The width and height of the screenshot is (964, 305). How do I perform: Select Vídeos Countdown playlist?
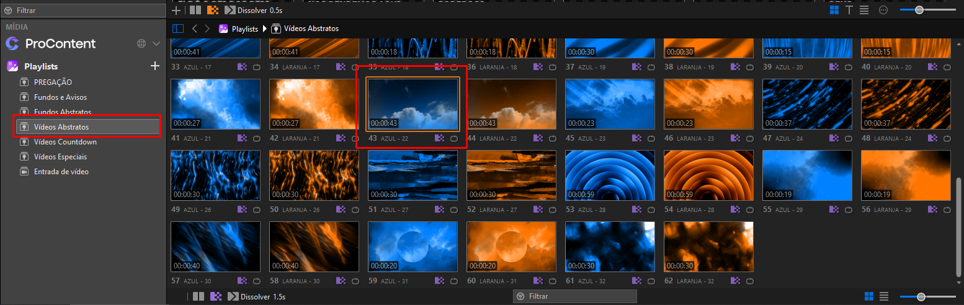65,142
